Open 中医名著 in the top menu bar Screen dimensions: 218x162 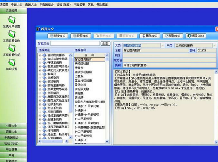[79, 5]
